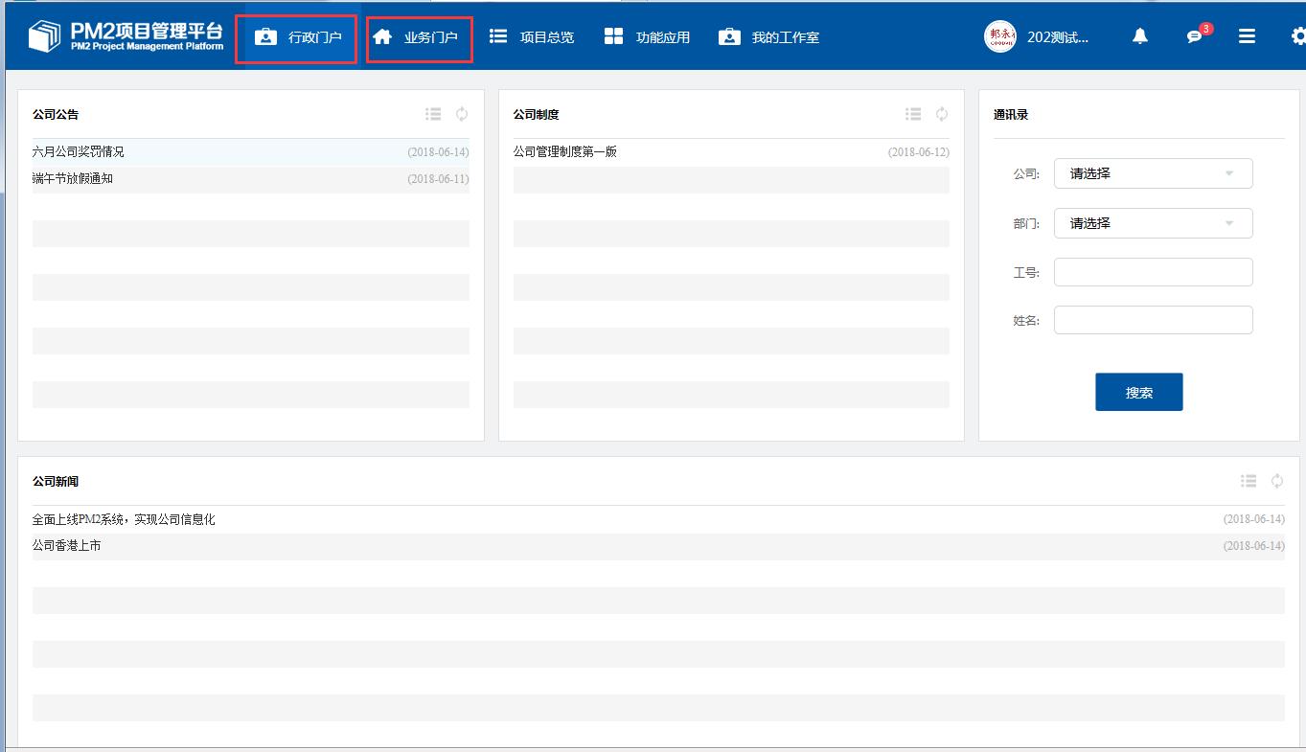This screenshot has height=752, width=1306.
Task: Click the notification bell icon
Action: 1139,36
